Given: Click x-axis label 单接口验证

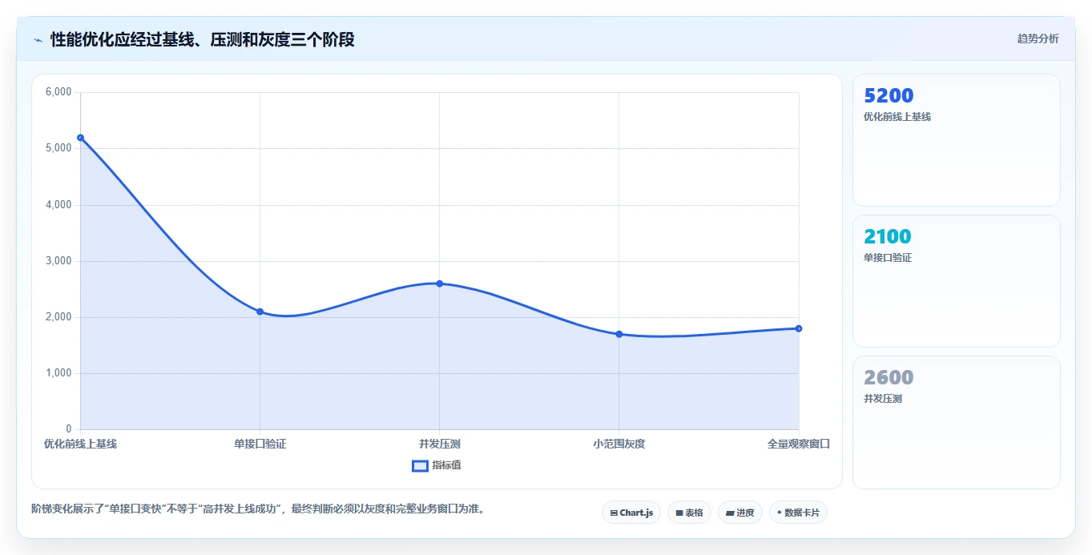Looking at the screenshot, I should (260, 444).
